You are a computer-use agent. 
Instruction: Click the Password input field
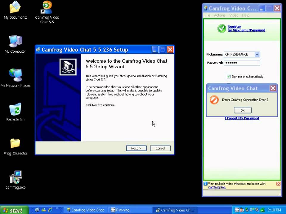coord(242,63)
